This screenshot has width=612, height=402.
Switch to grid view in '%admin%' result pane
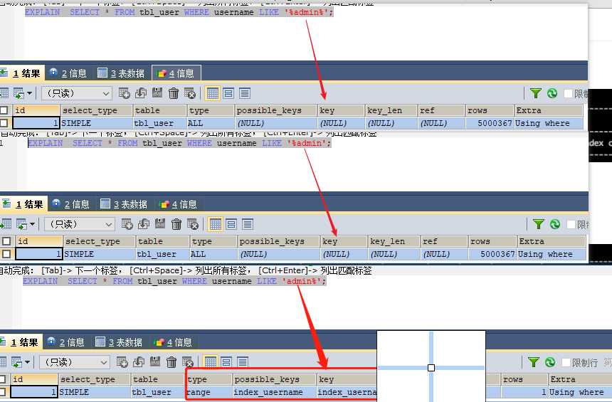click(x=212, y=93)
